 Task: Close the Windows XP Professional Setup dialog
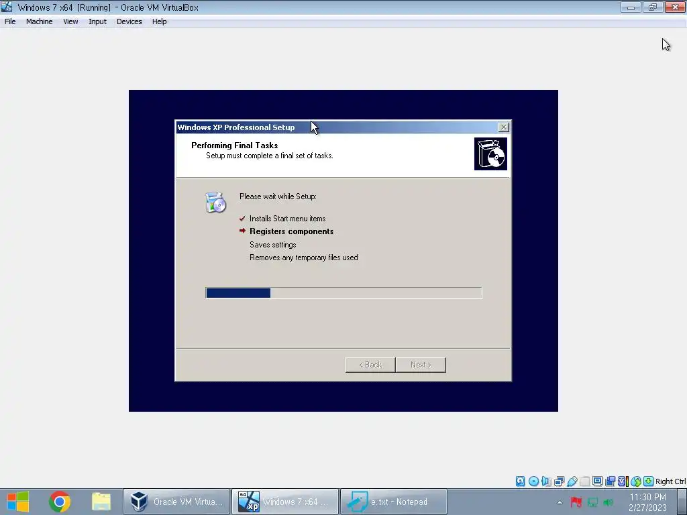point(503,127)
